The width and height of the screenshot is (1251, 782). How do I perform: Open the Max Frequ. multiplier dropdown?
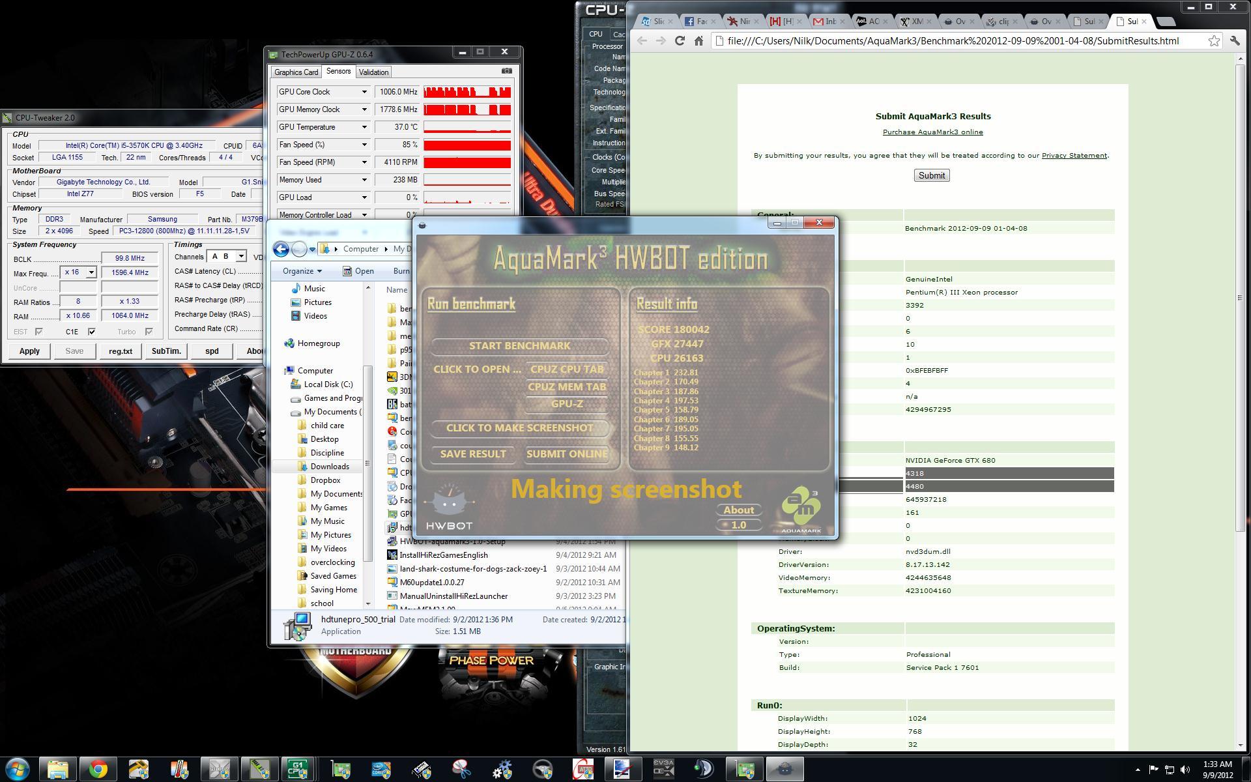pyautogui.click(x=91, y=272)
